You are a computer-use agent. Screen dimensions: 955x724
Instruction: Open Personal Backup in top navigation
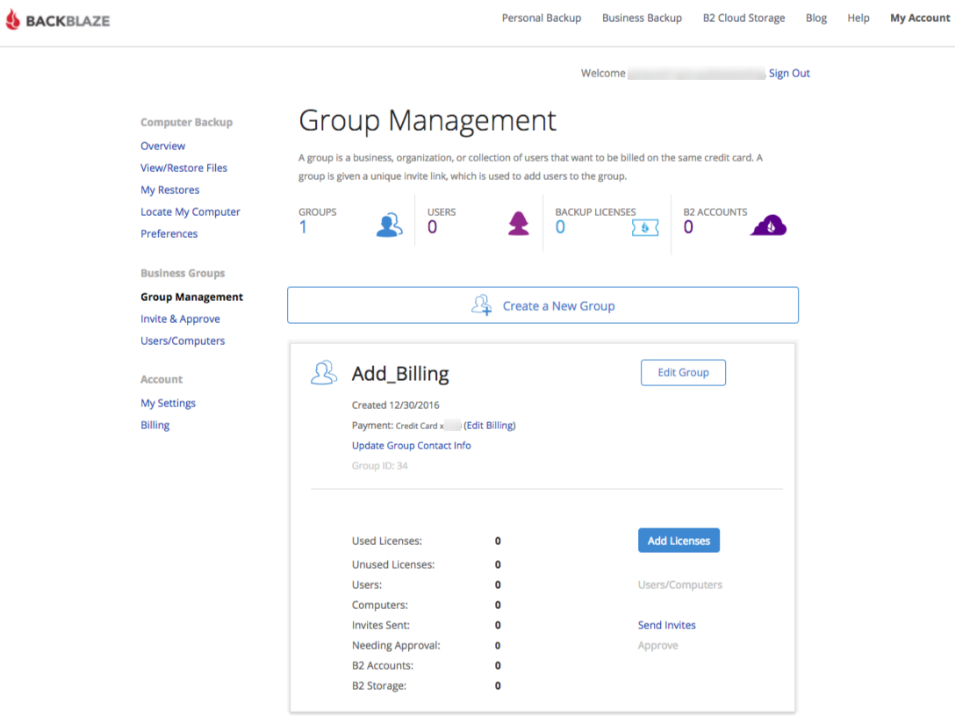click(542, 18)
